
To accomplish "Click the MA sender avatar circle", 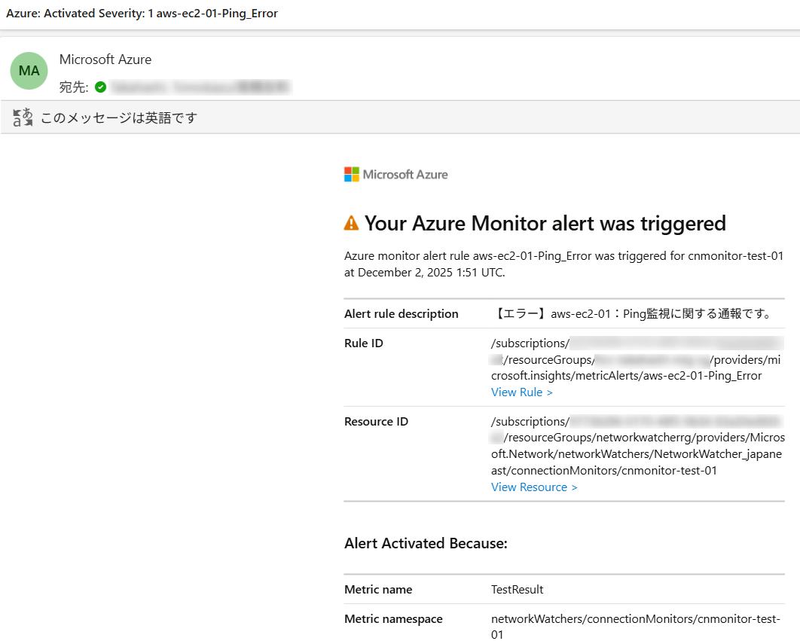I will tap(29, 71).
